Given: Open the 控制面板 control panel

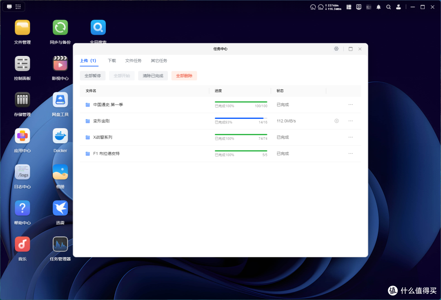Looking at the screenshot, I should (22, 64).
